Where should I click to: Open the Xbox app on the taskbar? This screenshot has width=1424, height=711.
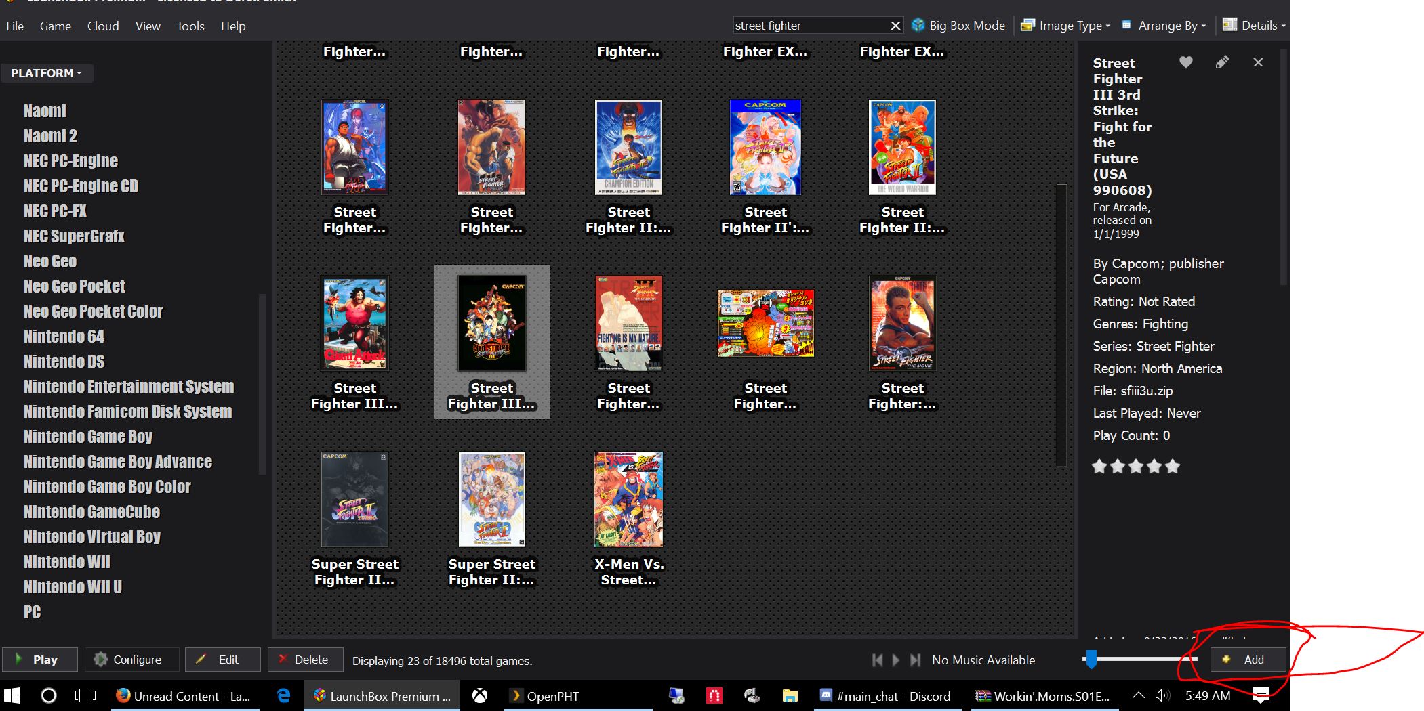click(x=480, y=696)
